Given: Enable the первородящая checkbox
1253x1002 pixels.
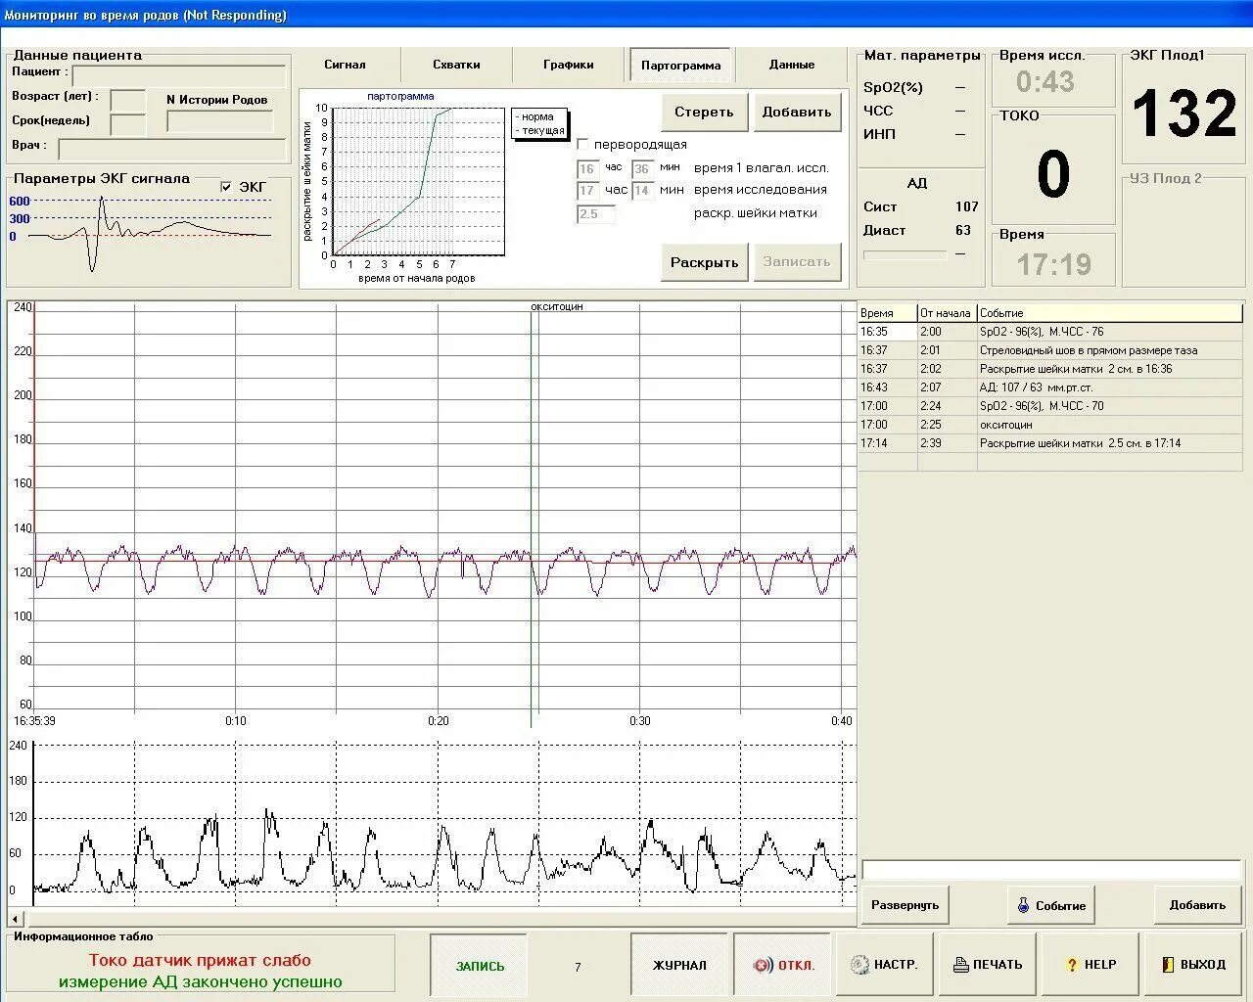Looking at the screenshot, I should (x=582, y=144).
